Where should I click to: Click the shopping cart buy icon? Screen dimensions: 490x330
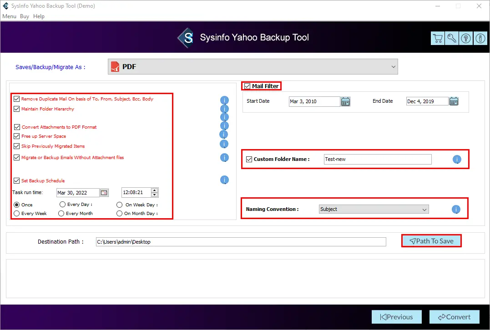coord(437,39)
